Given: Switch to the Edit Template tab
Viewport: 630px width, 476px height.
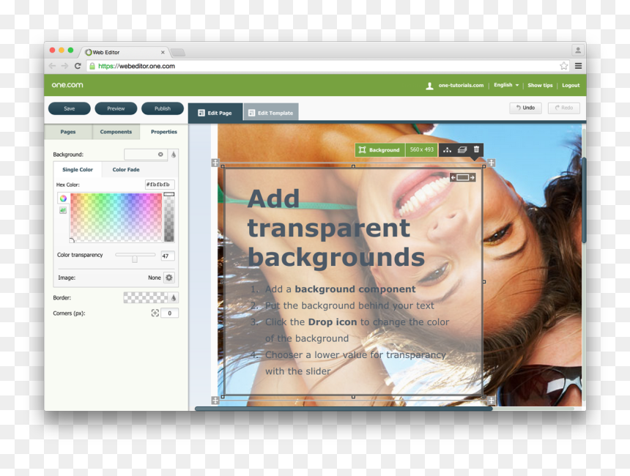Looking at the screenshot, I should pyautogui.click(x=271, y=113).
